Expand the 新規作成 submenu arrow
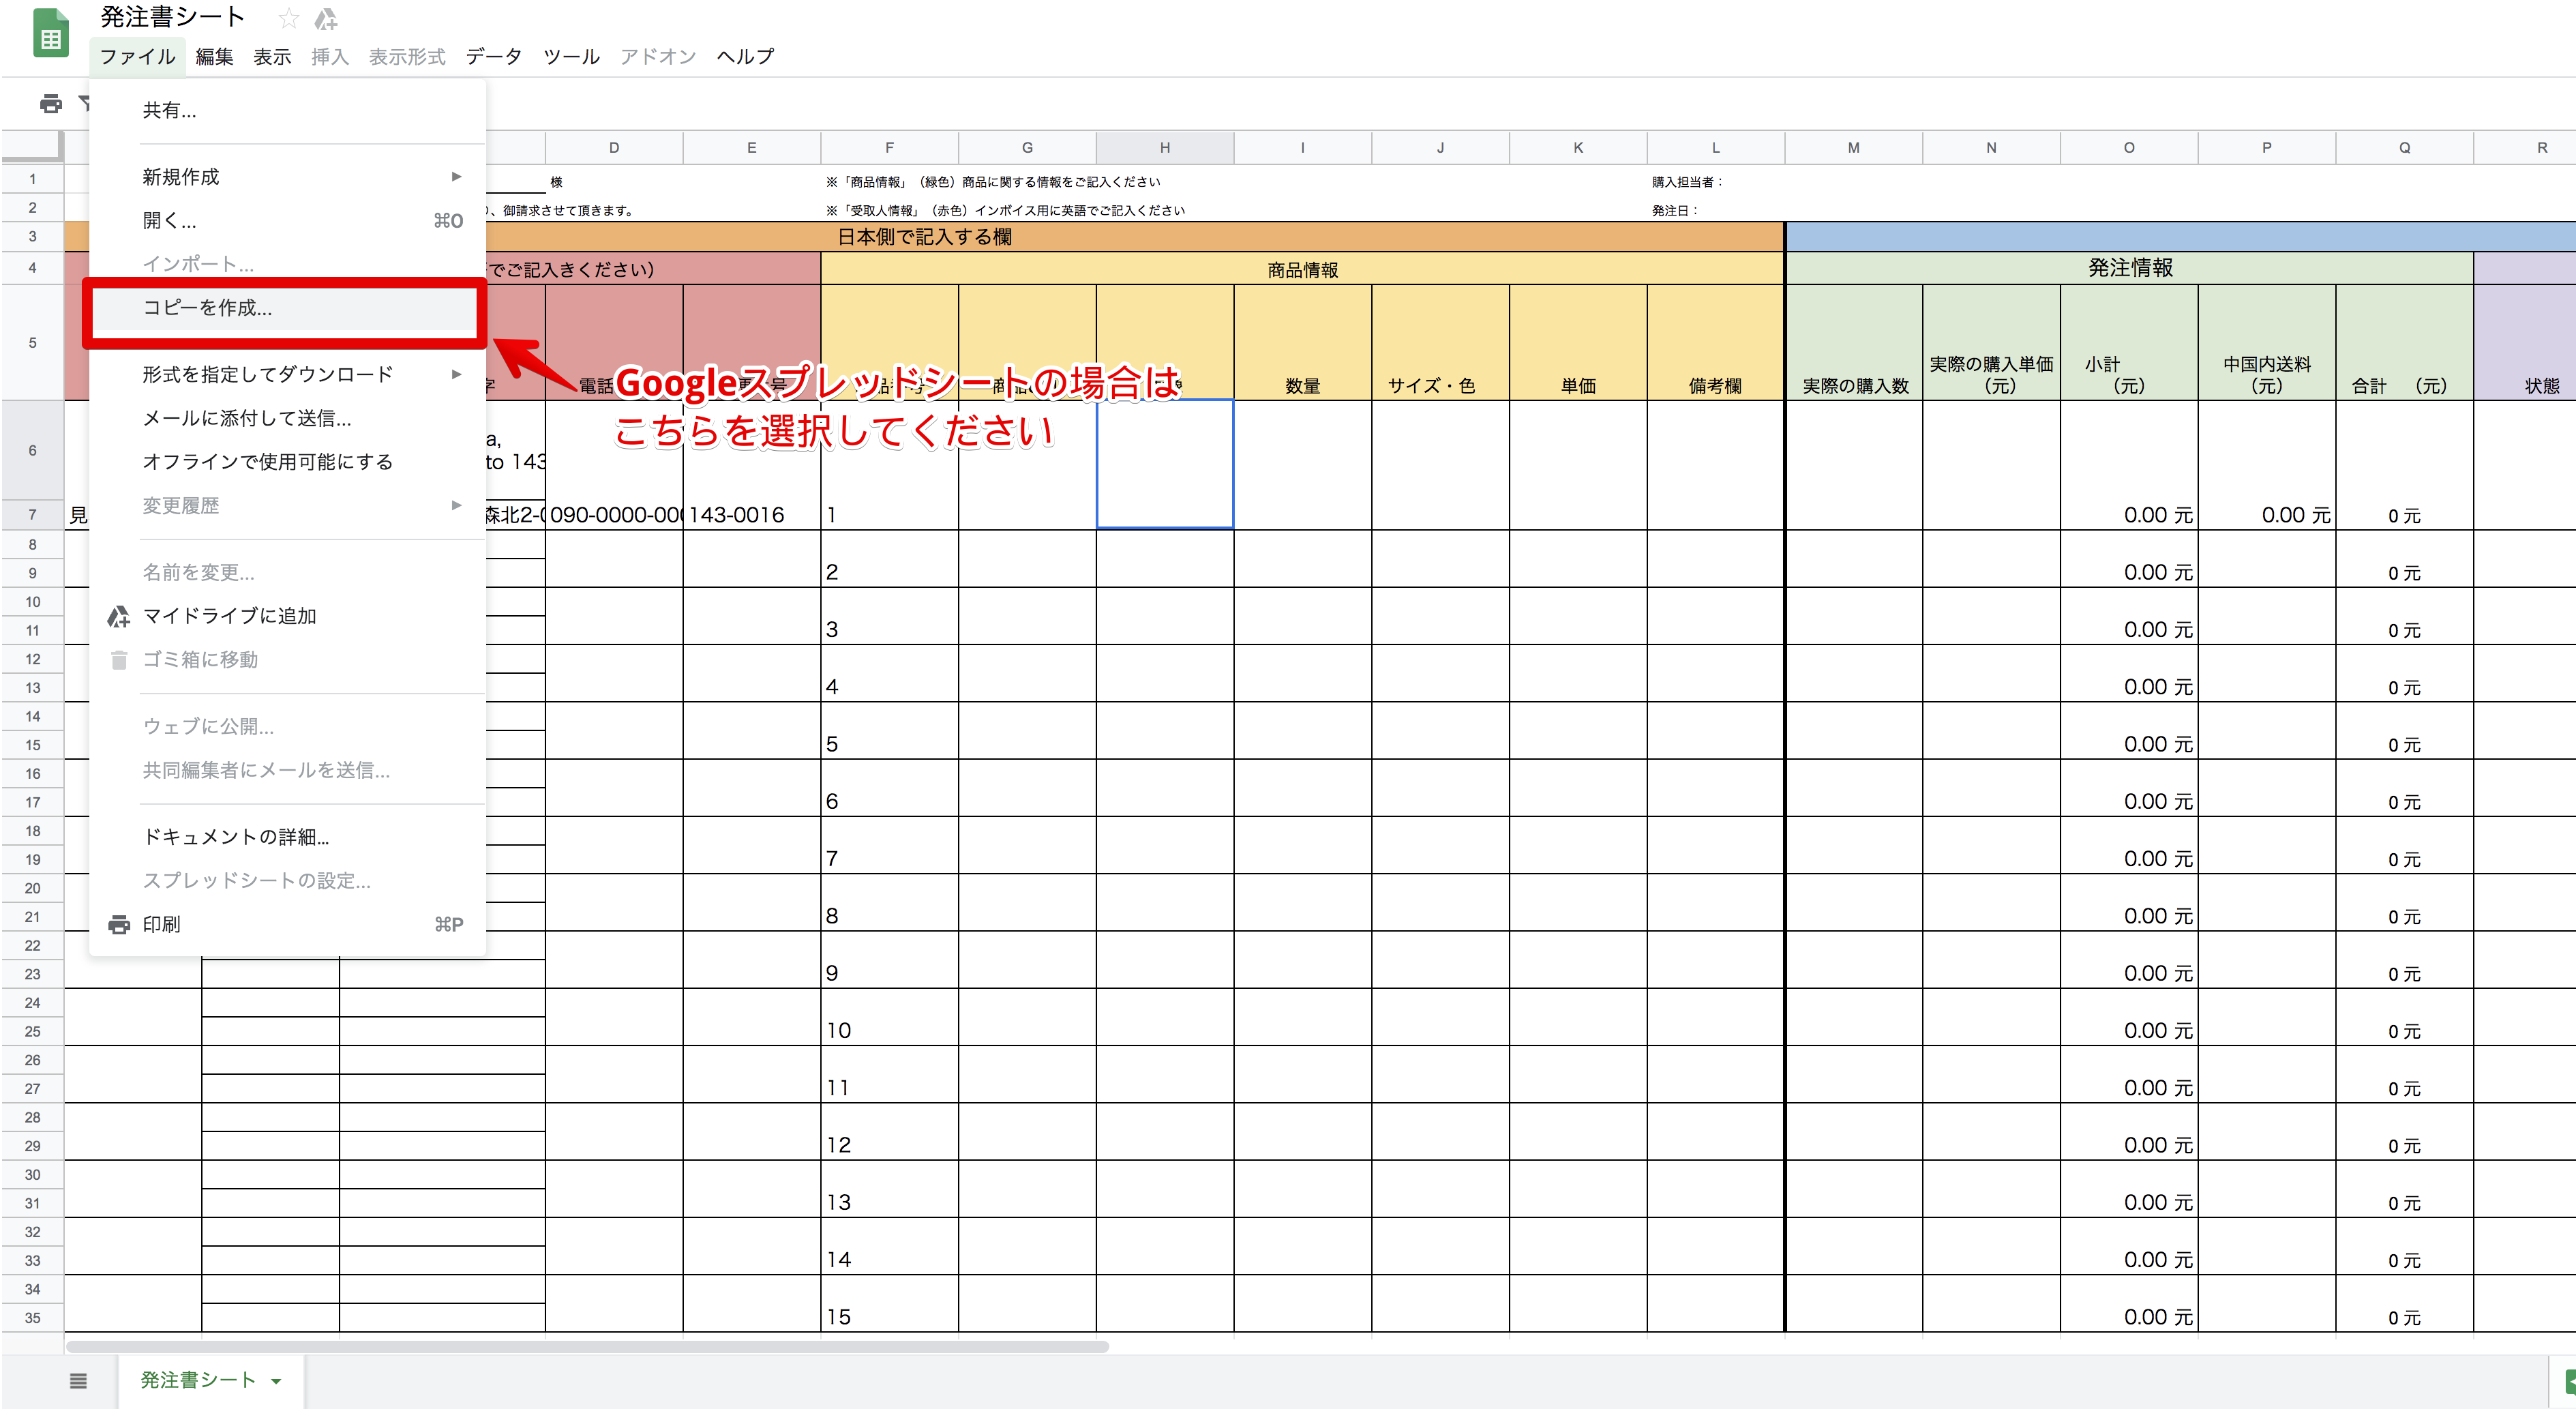The image size is (2576, 1409). click(456, 177)
